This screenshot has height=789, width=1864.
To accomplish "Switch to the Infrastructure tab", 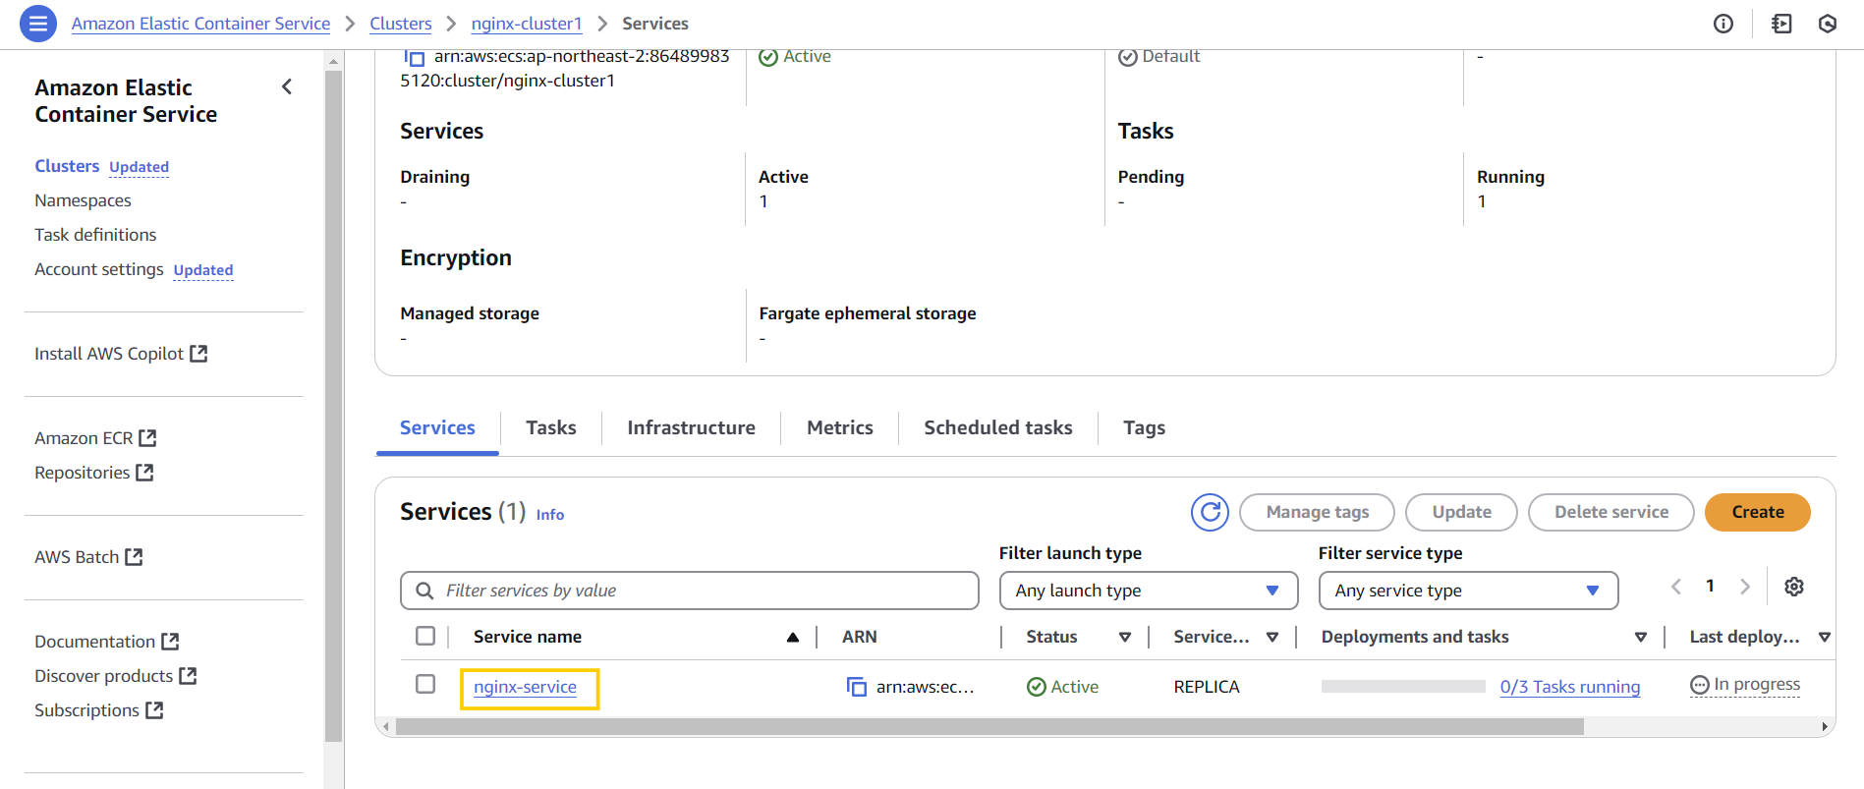I will tap(691, 427).
